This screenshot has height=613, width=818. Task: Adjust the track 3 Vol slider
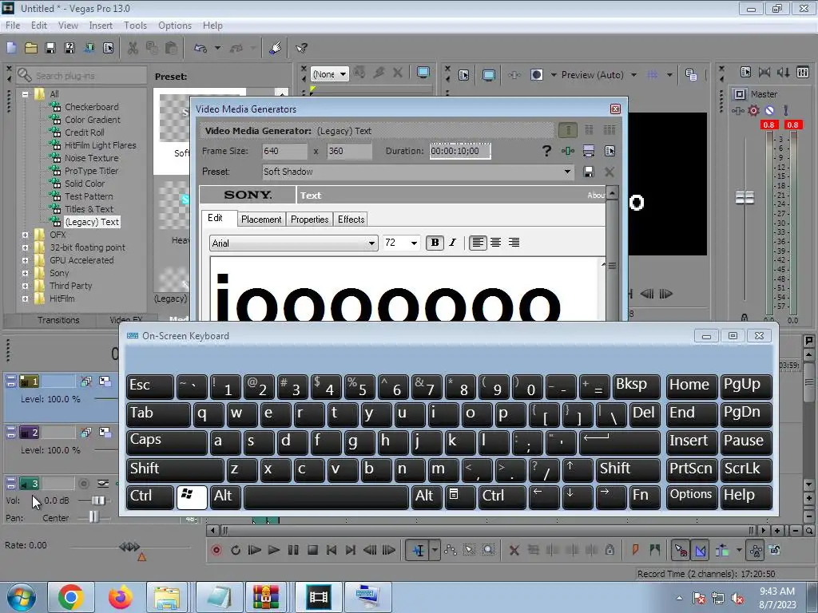97,500
